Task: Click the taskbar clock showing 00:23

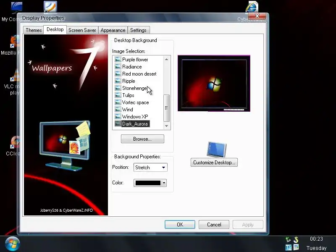Action: pyautogui.click(x=316, y=239)
